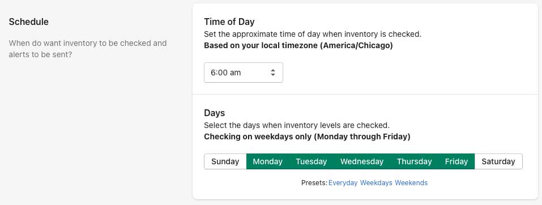Deselect Wednesday from checked days
The width and height of the screenshot is (542, 205).
point(361,161)
